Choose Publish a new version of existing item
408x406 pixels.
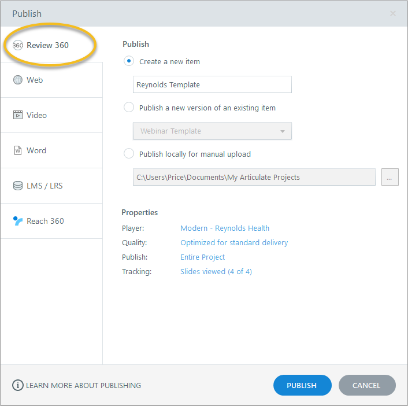[x=129, y=108]
